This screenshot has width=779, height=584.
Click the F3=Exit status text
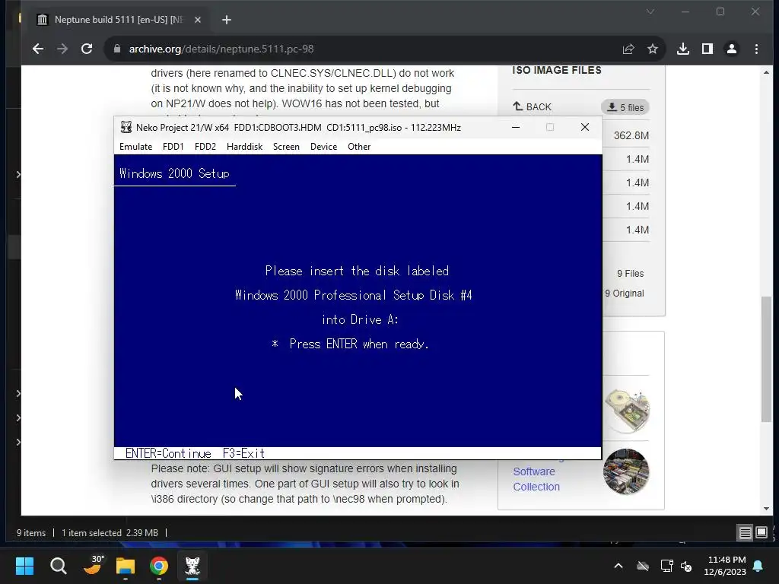(x=243, y=453)
